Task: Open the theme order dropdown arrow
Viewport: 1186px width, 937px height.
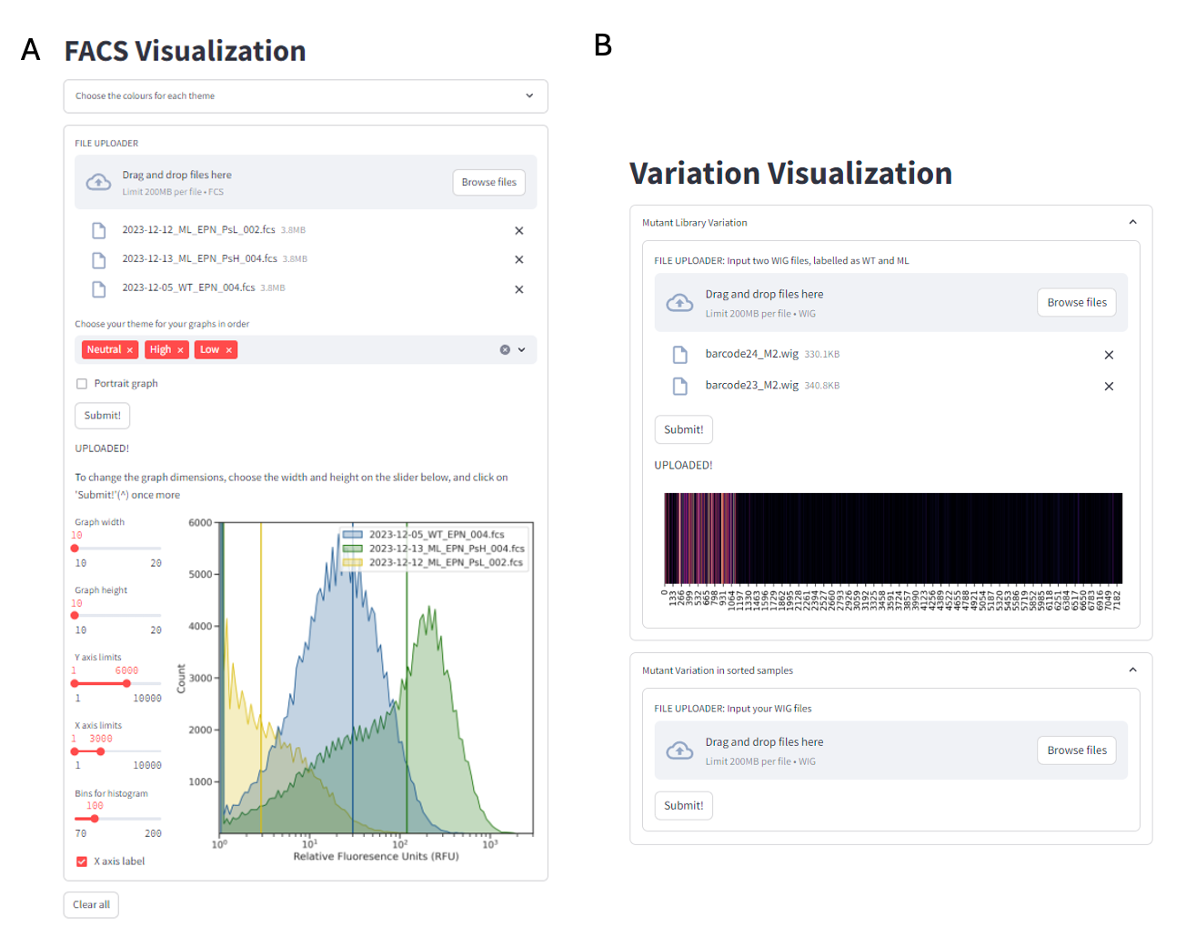Action: tap(522, 350)
